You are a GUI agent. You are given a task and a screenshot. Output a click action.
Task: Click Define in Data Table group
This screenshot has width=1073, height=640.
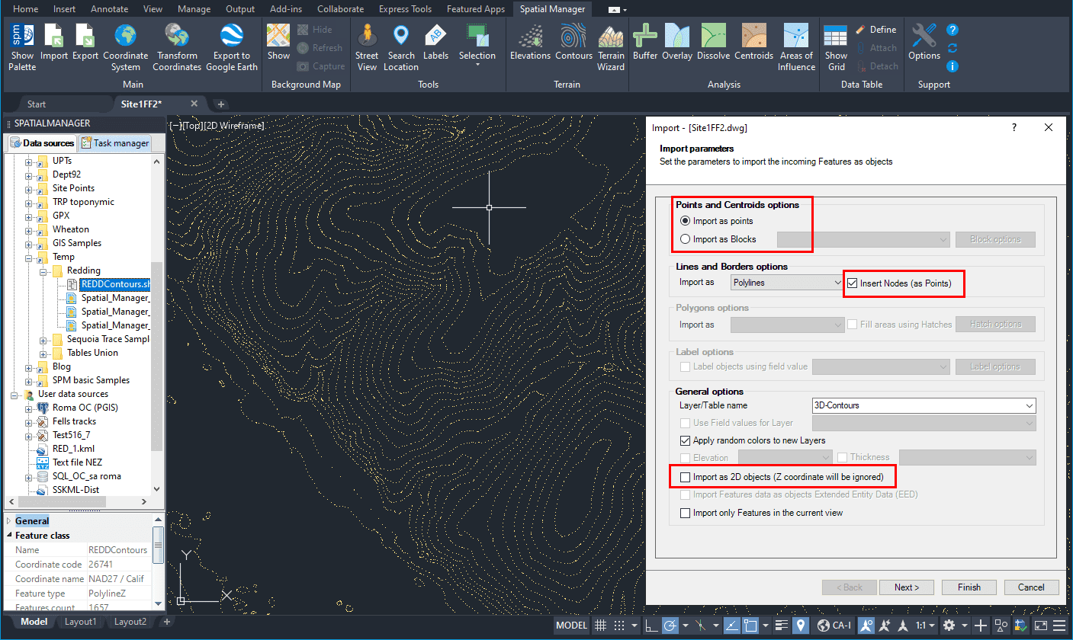(x=875, y=30)
